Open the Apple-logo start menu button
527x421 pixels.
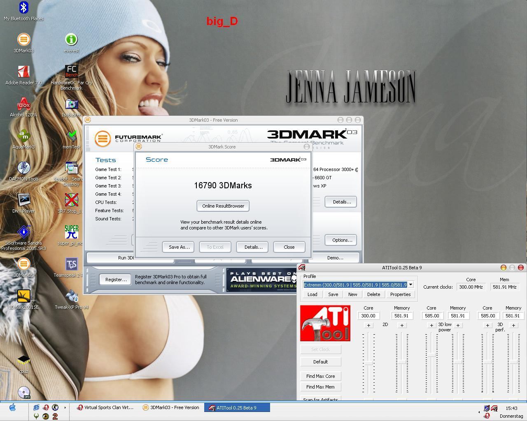(x=12, y=407)
